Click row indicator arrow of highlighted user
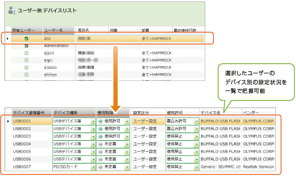296x177 pixels. click(x=8, y=39)
